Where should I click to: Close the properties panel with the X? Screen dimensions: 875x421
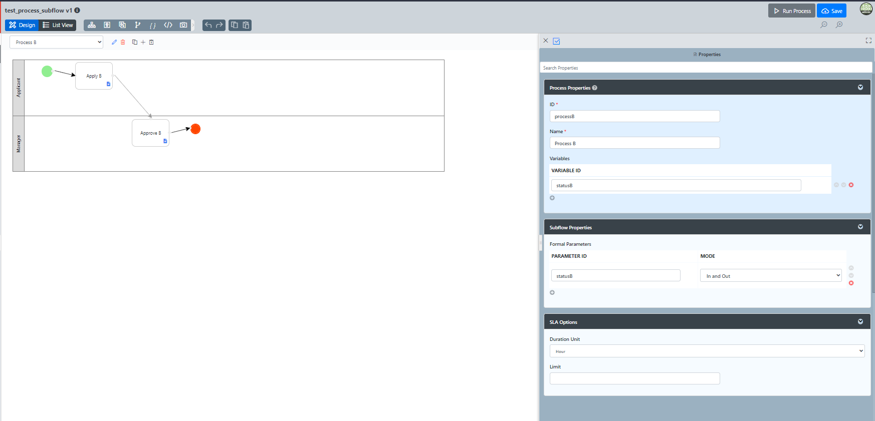click(546, 41)
